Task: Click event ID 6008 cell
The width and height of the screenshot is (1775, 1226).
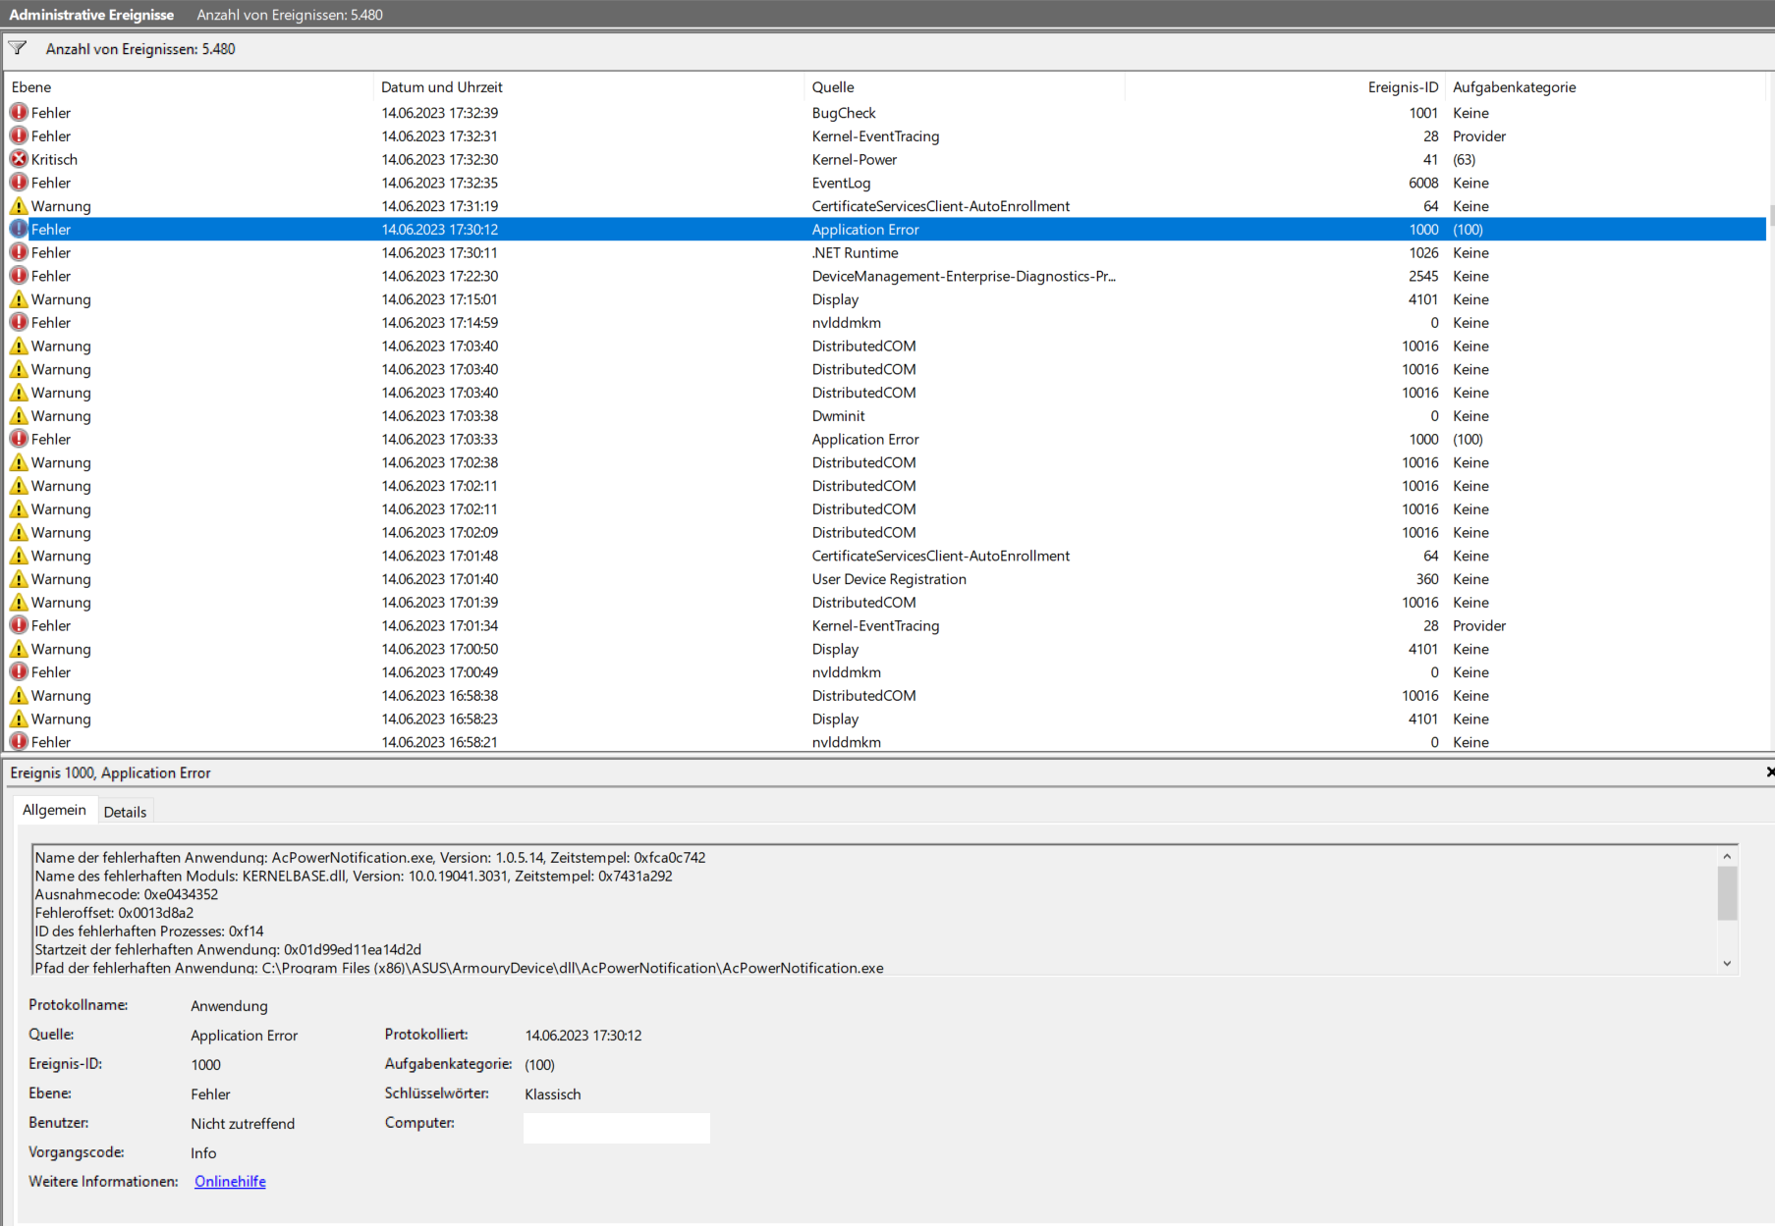Action: [1422, 183]
